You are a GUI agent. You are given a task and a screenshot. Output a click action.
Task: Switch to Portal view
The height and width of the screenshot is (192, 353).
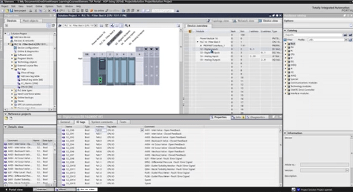point(14,189)
